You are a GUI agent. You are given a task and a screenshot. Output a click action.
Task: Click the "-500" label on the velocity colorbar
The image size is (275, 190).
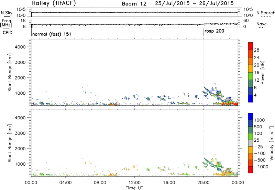coord(260,160)
